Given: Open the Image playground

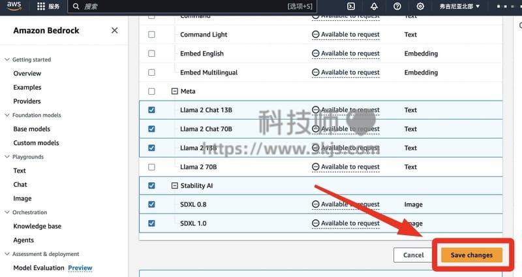Looking at the screenshot, I should (x=22, y=199).
